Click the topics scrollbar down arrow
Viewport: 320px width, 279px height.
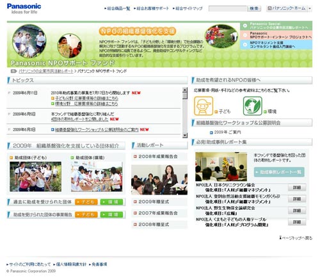185,136
